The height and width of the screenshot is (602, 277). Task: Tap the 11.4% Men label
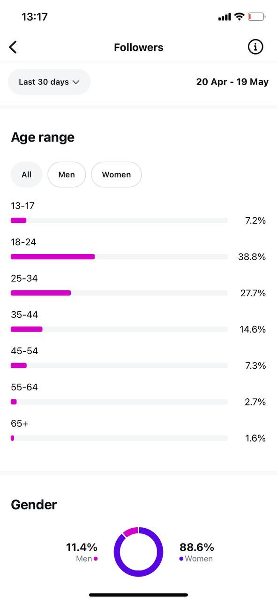82,552
